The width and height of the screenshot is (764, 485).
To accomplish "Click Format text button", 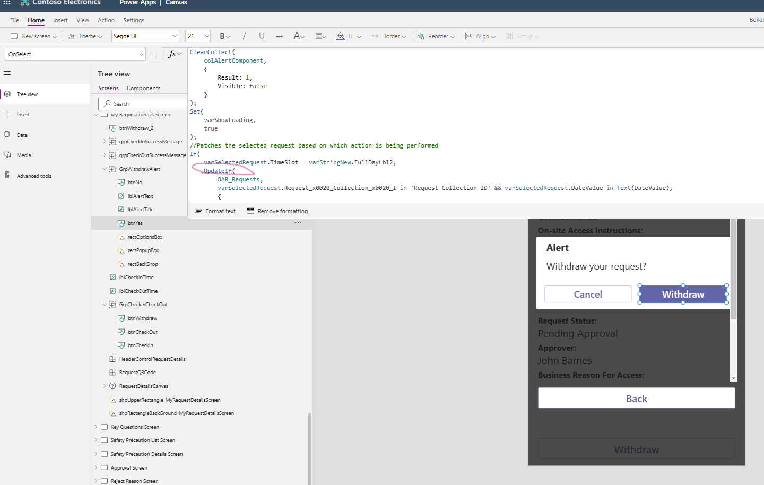I will [x=215, y=211].
